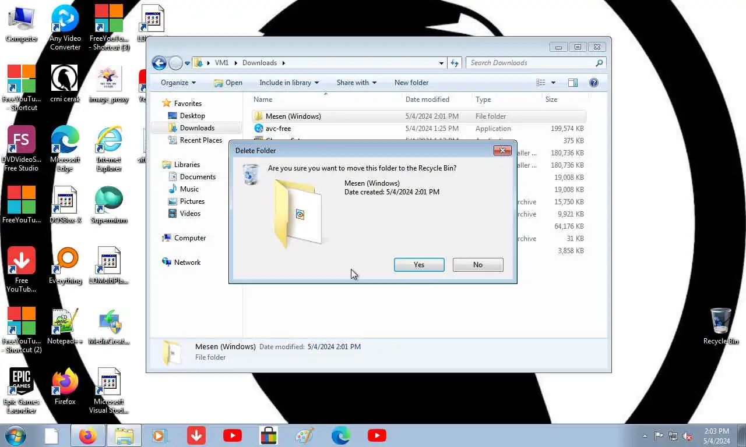Open the Windows Start menu

tap(15, 435)
